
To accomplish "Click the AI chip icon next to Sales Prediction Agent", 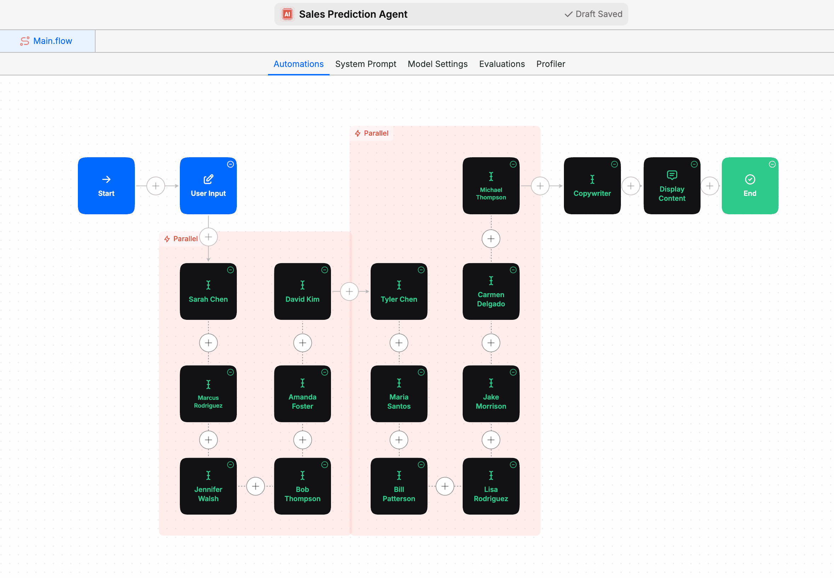I will (287, 14).
